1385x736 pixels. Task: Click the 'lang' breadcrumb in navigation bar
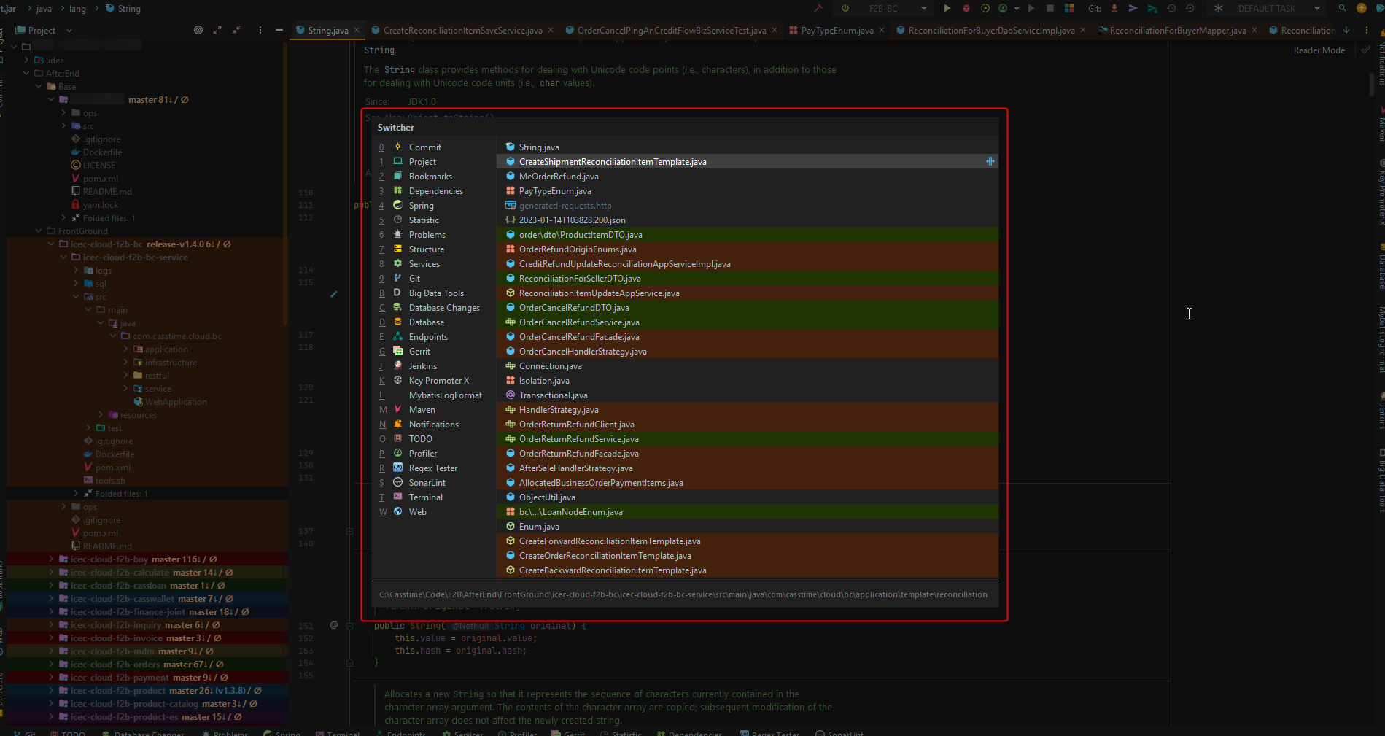pos(77,8)
